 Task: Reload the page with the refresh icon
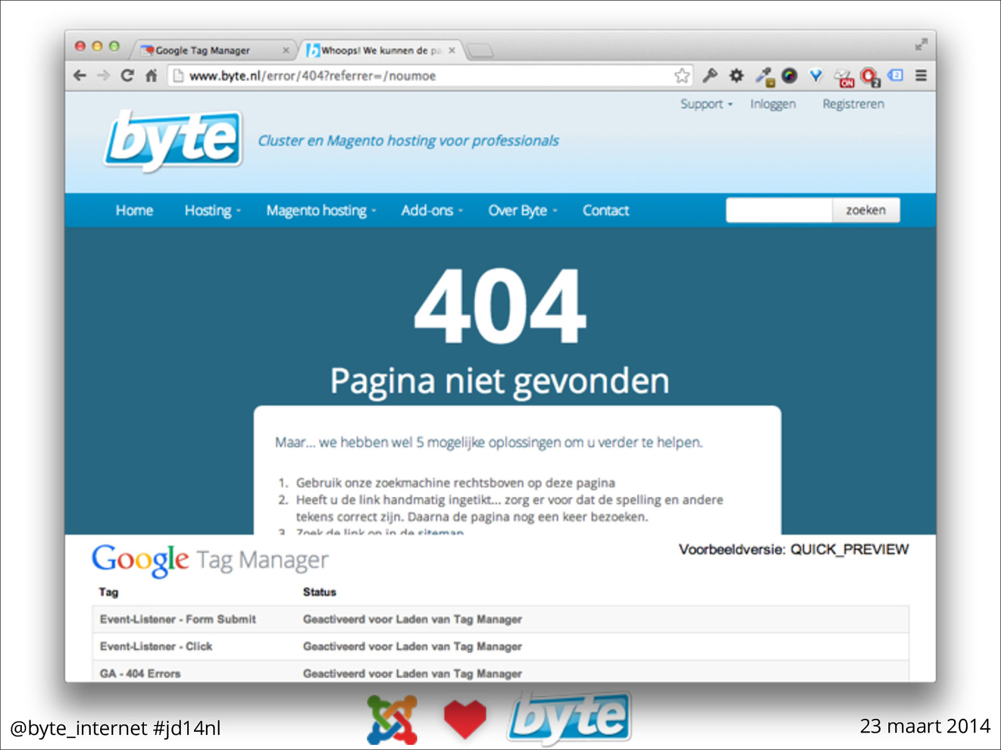[x=127, y=76]
